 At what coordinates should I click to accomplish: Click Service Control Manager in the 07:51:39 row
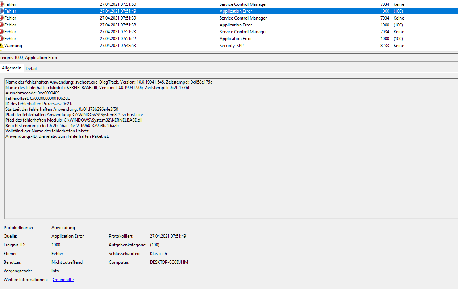(243, 18)
